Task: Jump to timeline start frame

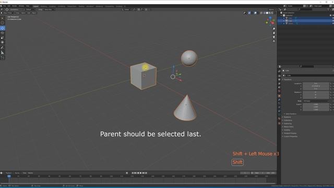Action: 133,173
